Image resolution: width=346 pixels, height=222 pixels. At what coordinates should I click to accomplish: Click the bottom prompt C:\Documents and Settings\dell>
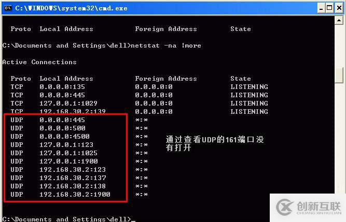click(x=67, y=219)
